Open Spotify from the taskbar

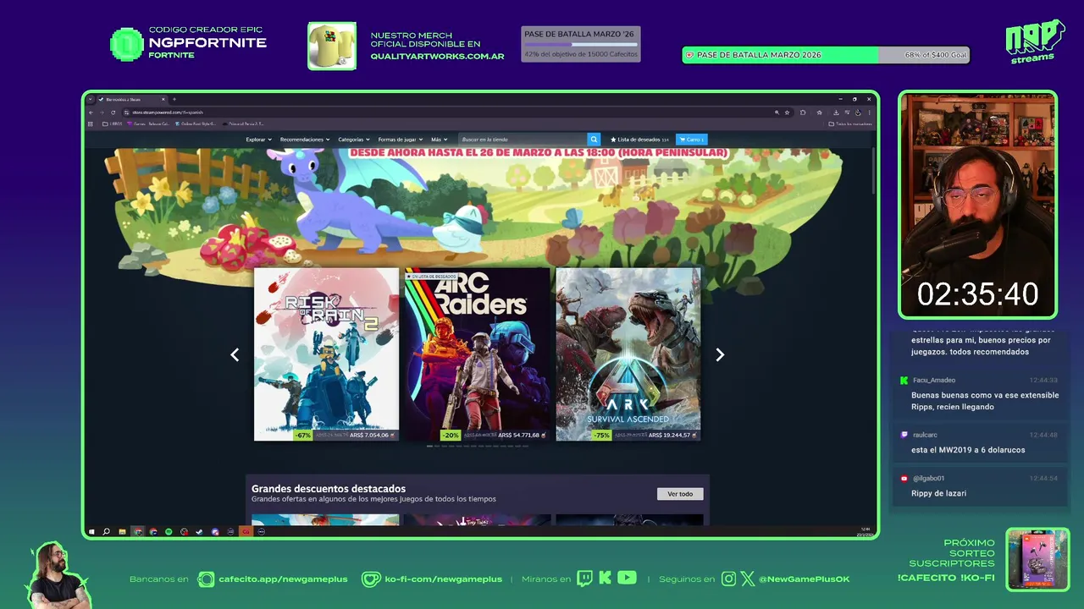pyautogui.click(x=169, y=532)
